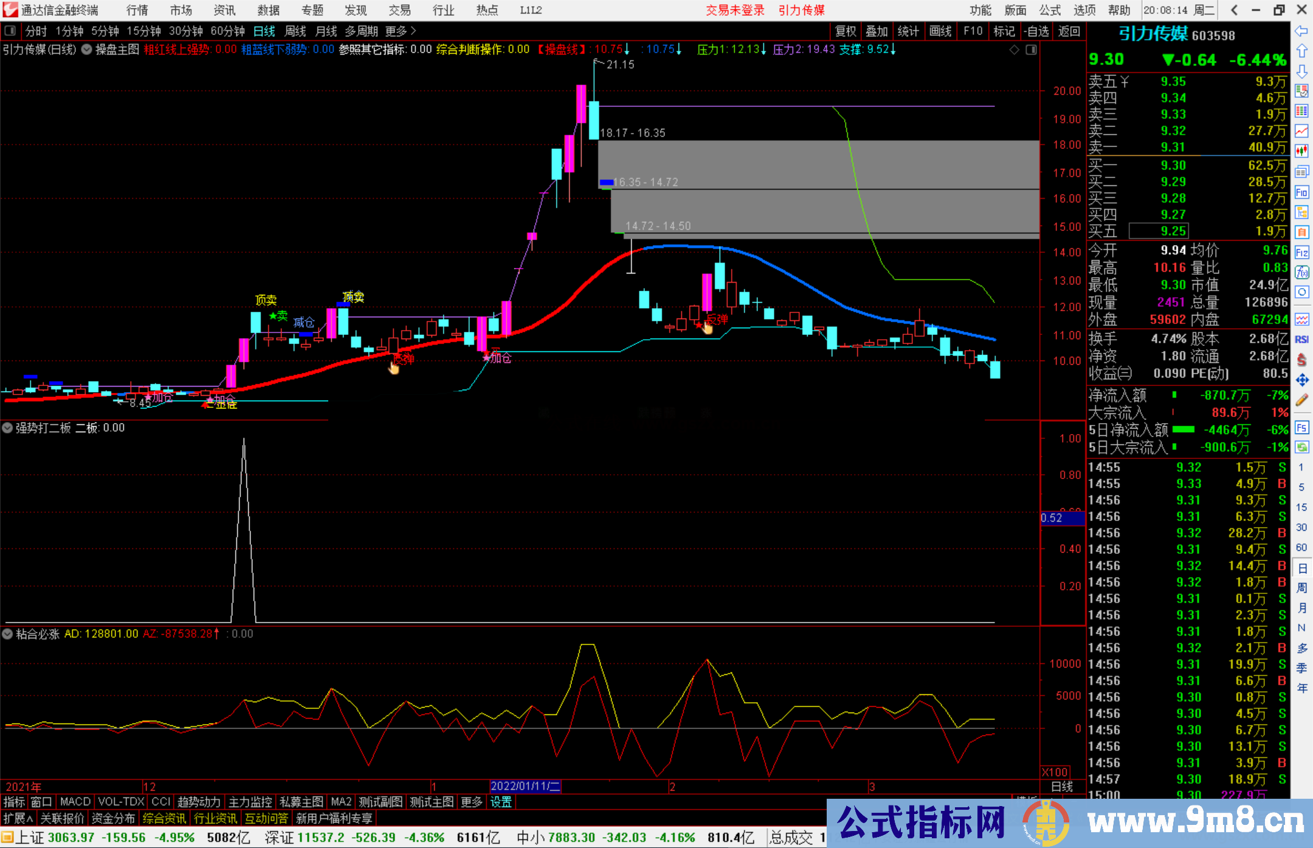This screenshot has height=848, width=1313.
Task: Click the f(x) formula sidebar icon
Action: pos(1301,272)
